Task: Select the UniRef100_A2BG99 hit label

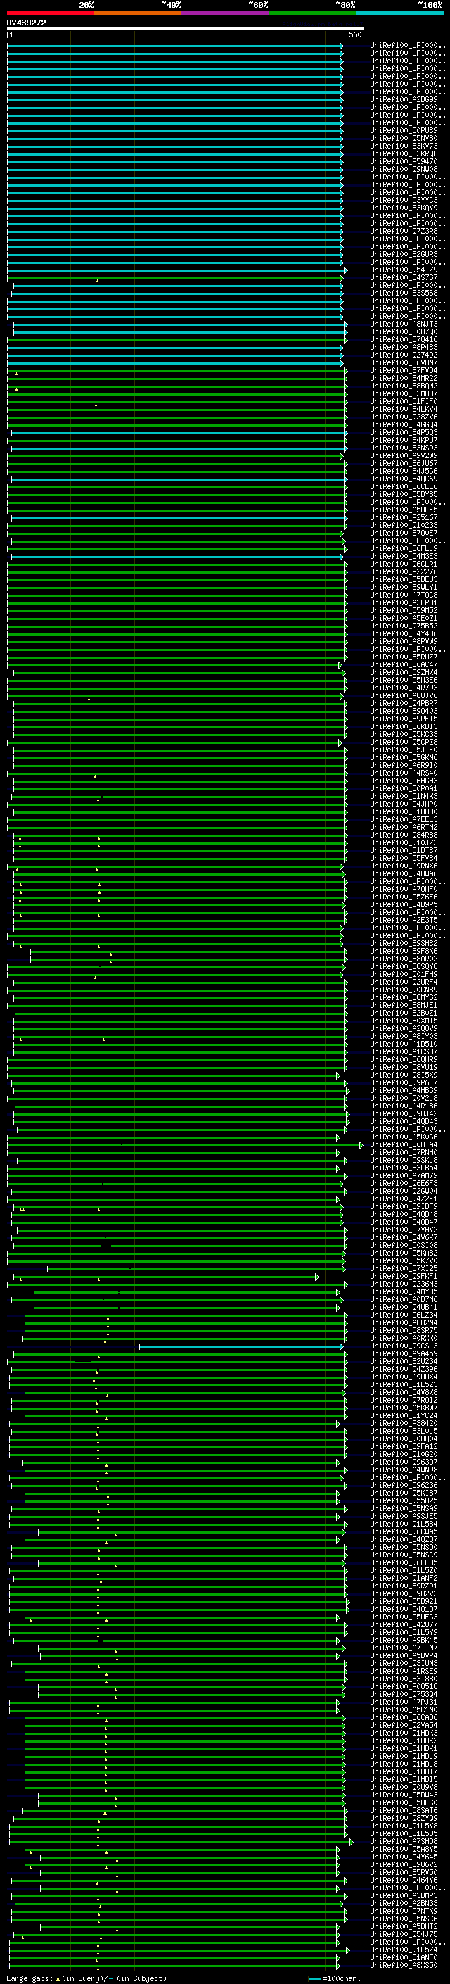Action: click(403, 99)
